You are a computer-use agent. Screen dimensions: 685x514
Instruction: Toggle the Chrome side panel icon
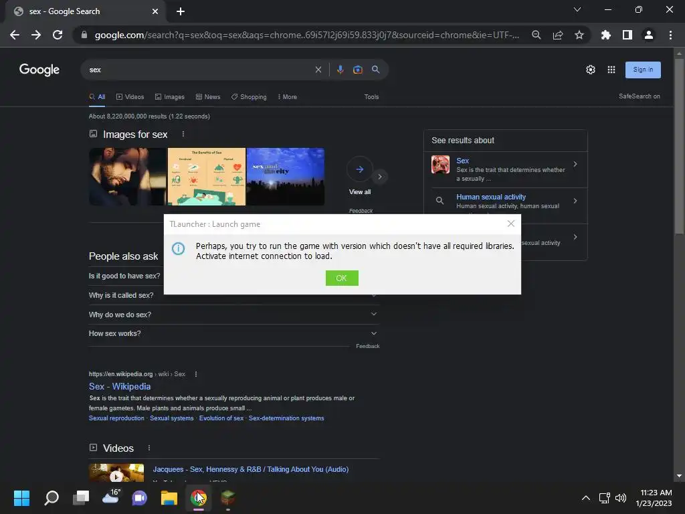click(627, 35)
